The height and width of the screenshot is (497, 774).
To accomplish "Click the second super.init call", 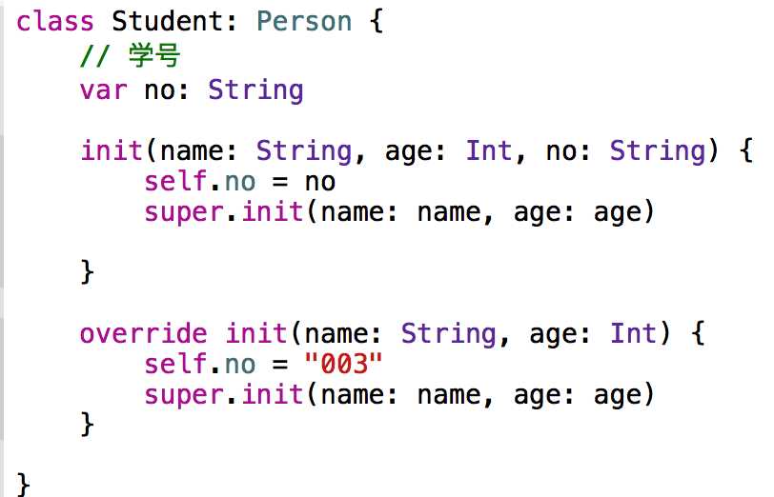I will click(224, 395).
